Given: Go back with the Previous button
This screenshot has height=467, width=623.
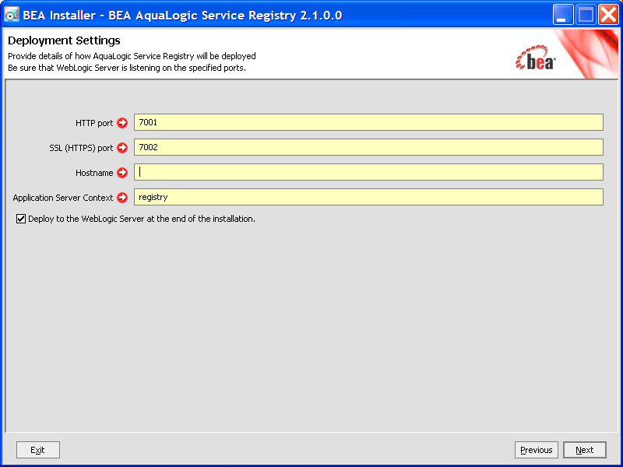Looking at the screenshot, I should coord(537,450).
